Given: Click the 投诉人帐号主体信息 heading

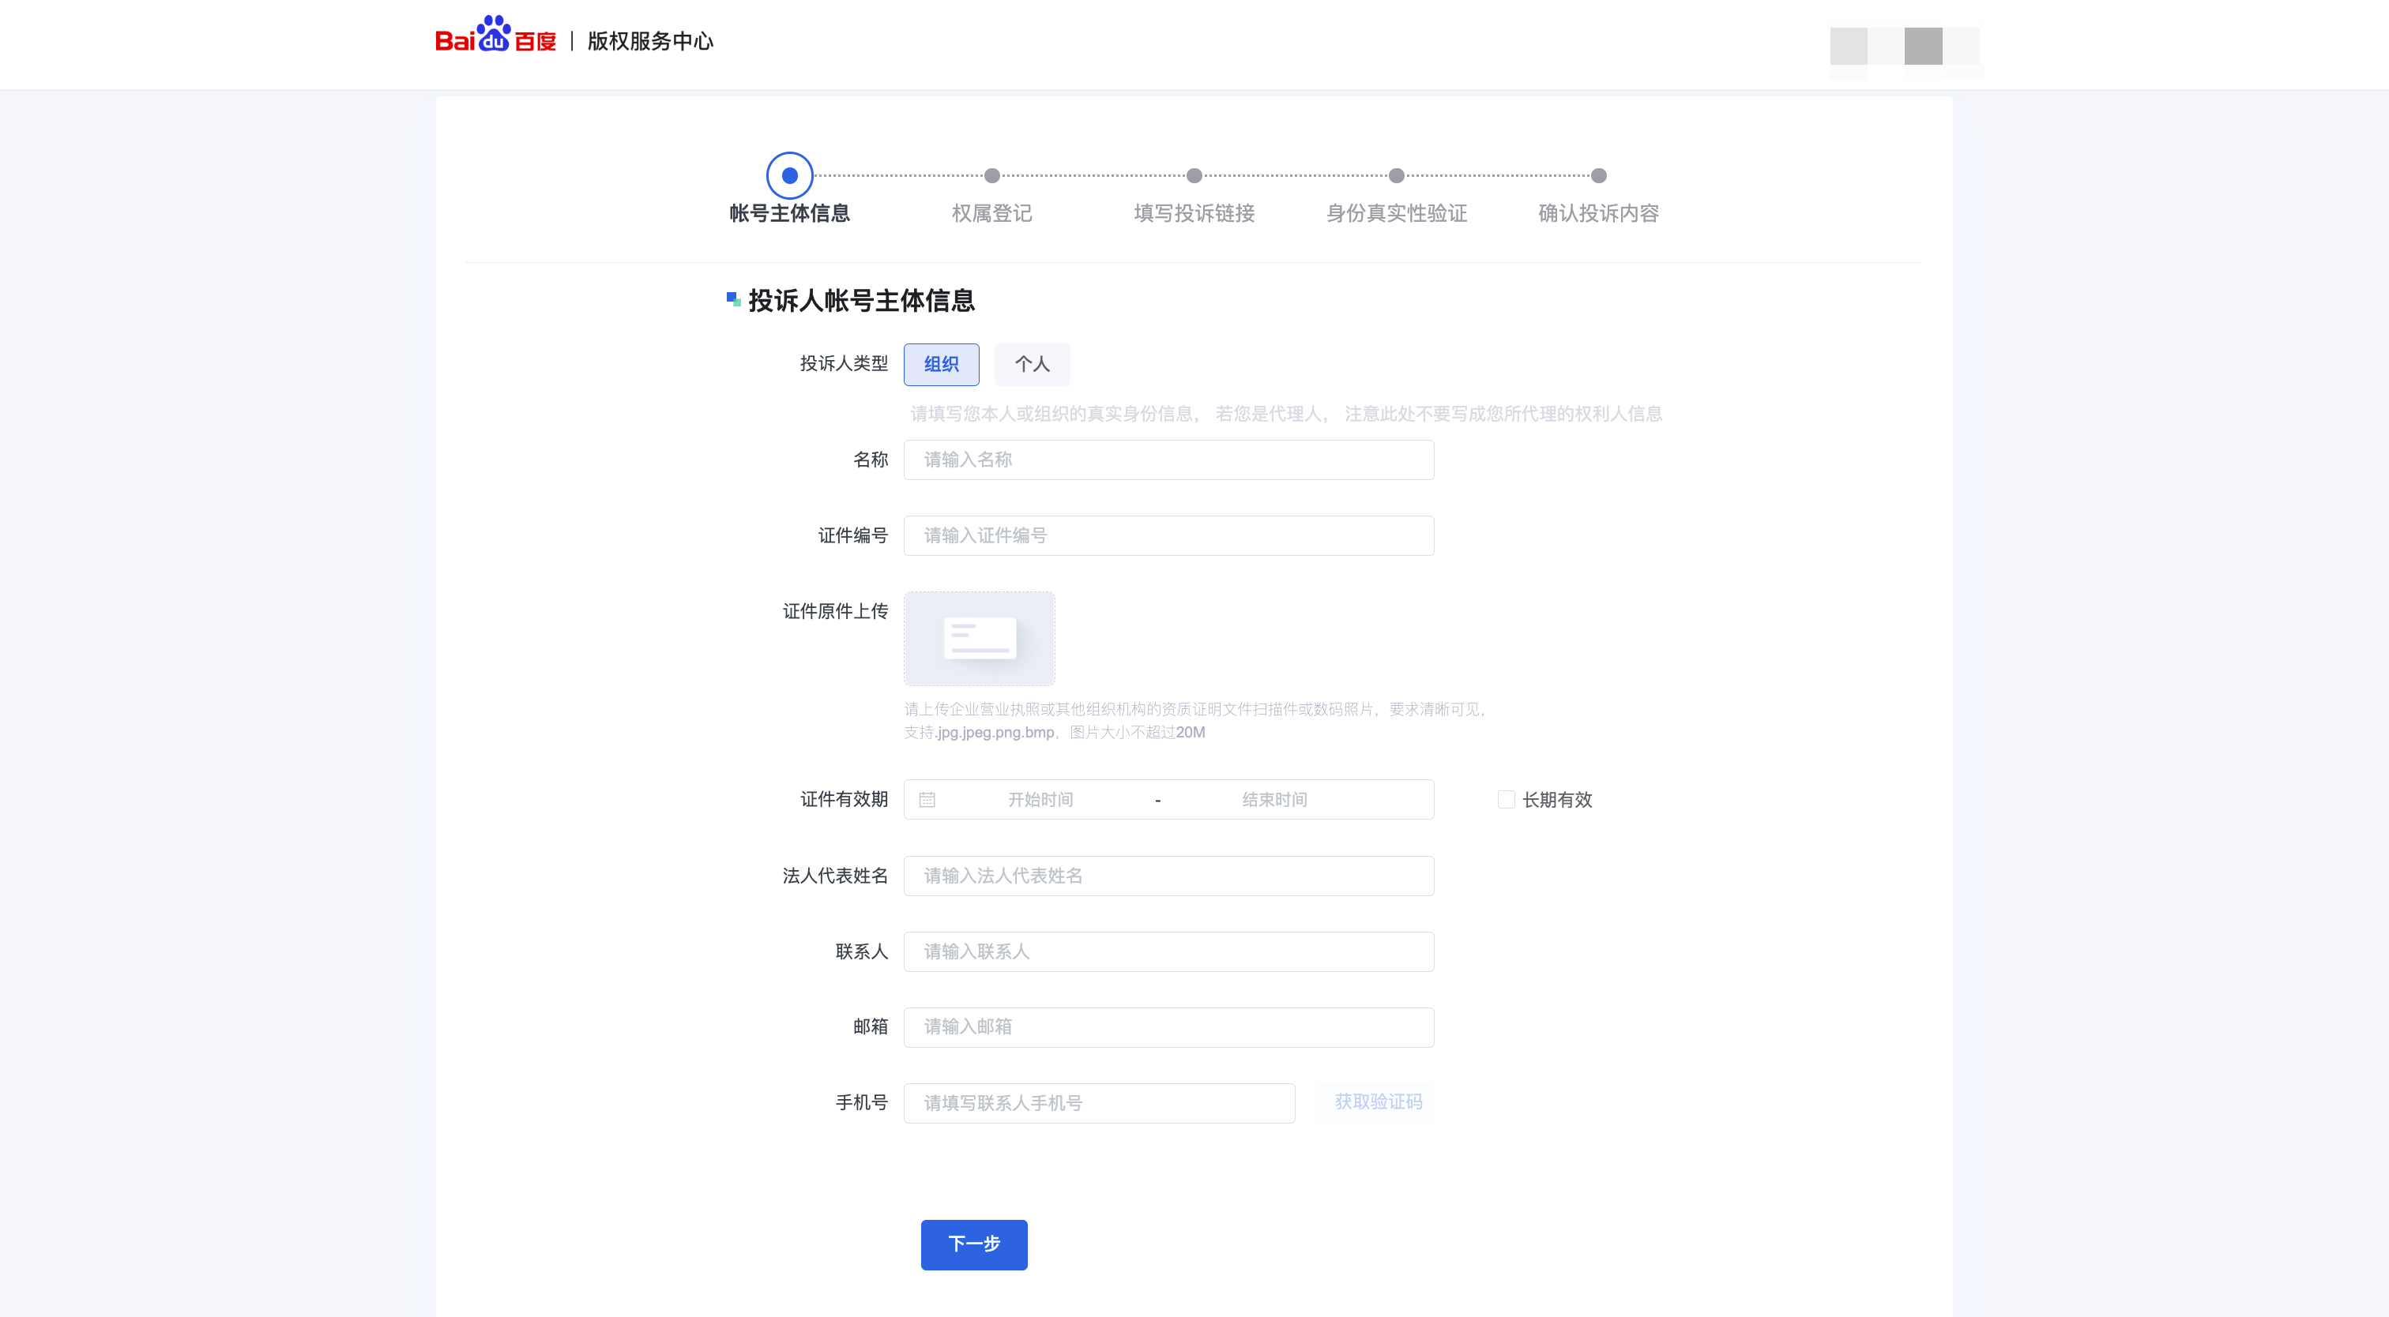Looking at the screenshot, I should 862,300.
